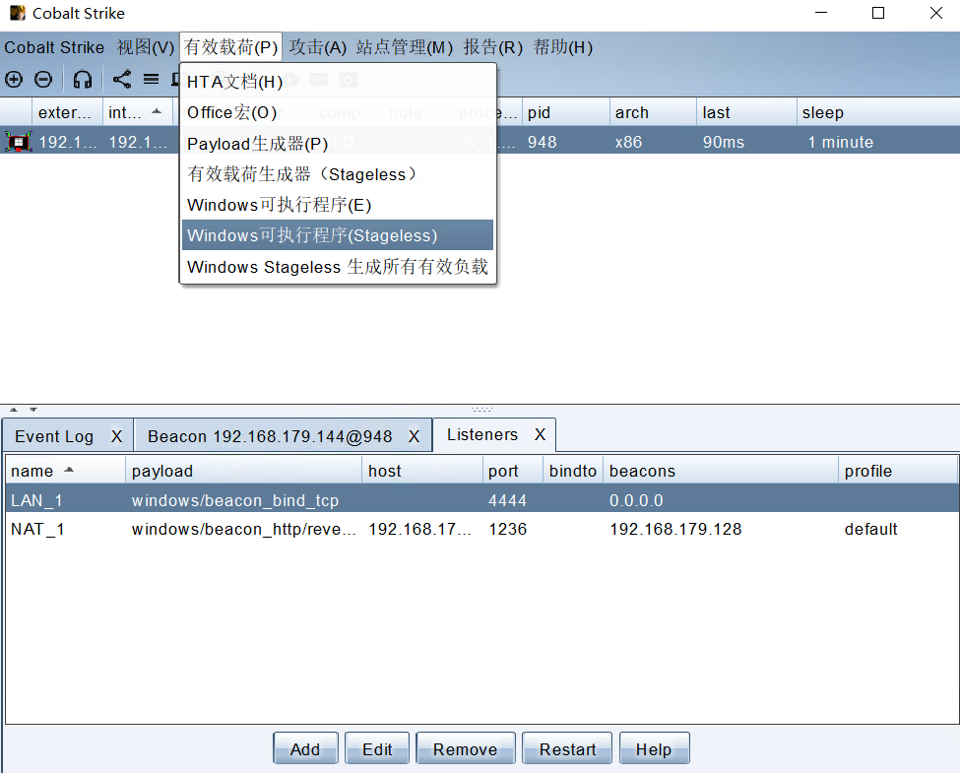
Task: Sort listeners by name column
Action: tap(66, 471)
